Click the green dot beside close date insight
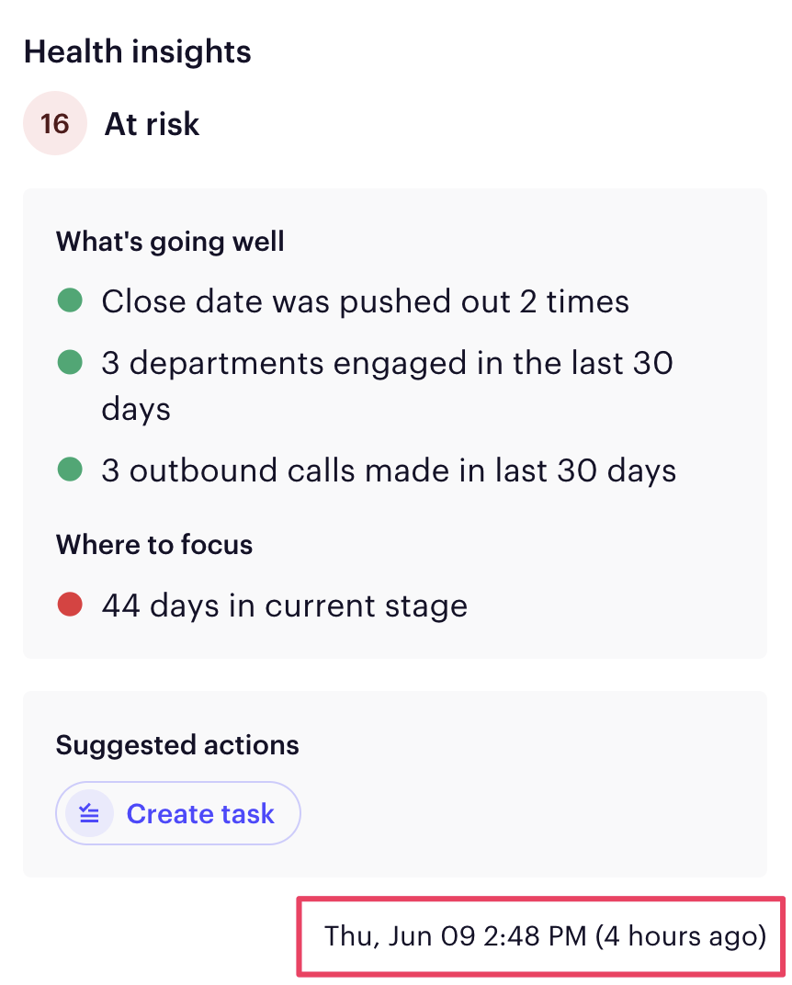Screen dimensions: 792x985 tap(69, 301)
